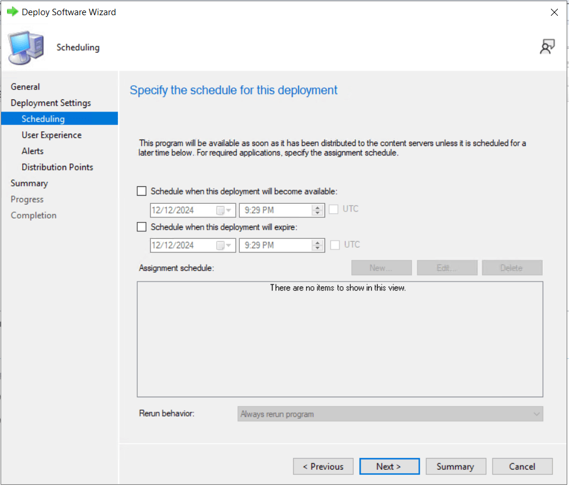Viewport: 569px width, 486px height.
Task: Open calendar picker for expire date
Action: click(x=224, y=245)
